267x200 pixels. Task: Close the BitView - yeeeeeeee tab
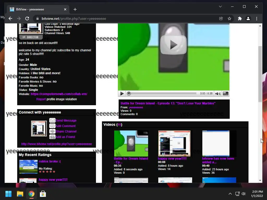[65, 9]
